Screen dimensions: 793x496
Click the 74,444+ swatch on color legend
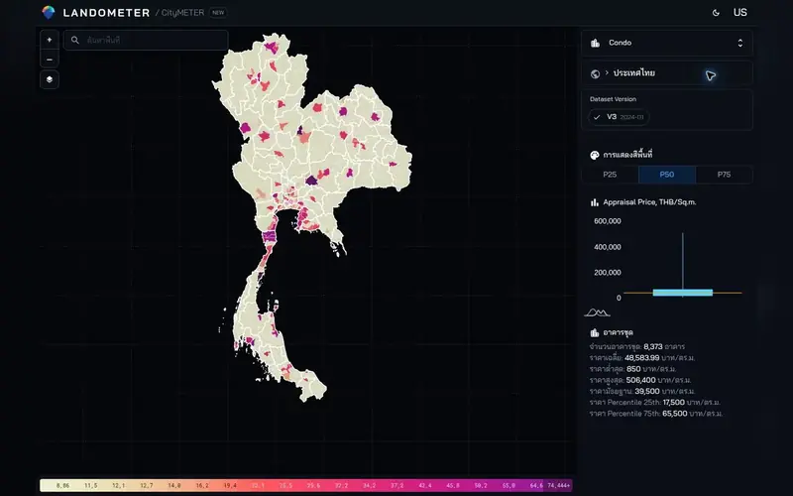pos(558,485)
